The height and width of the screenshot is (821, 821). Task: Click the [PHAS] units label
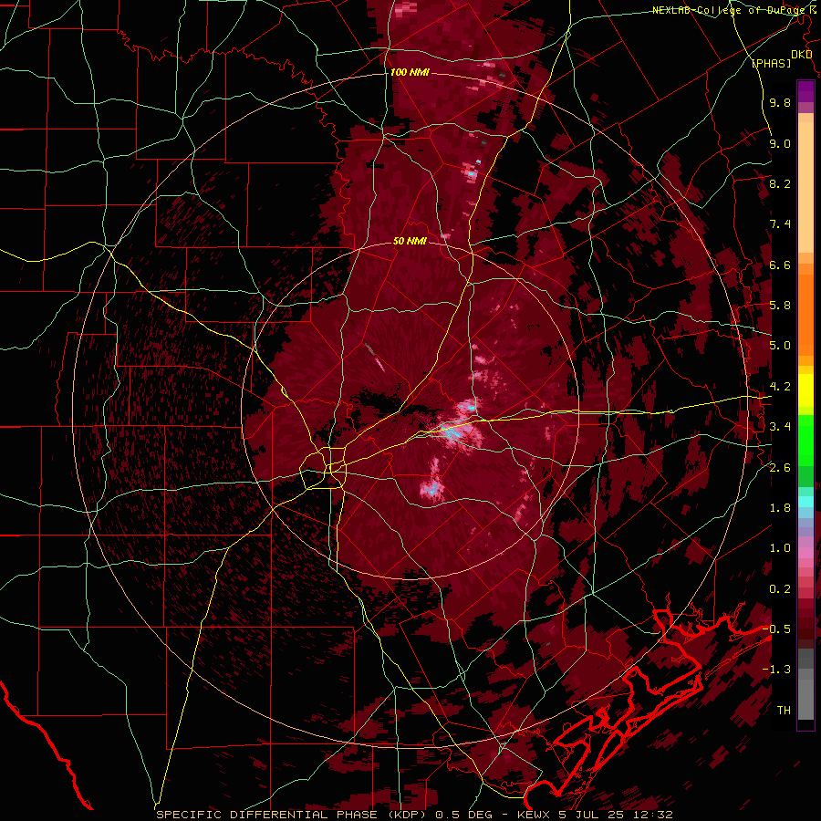point(771,63)
